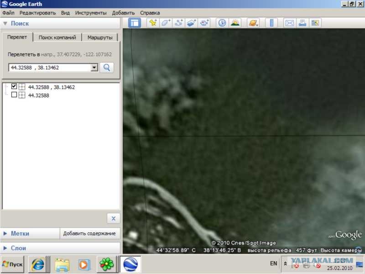The image size is (365, 274).
Task: Clear search results with the X button
Action: pyautogui.click(x=113, y=218)
